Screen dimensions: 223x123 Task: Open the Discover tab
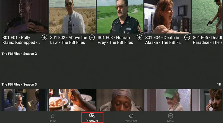tap(92, 118)
